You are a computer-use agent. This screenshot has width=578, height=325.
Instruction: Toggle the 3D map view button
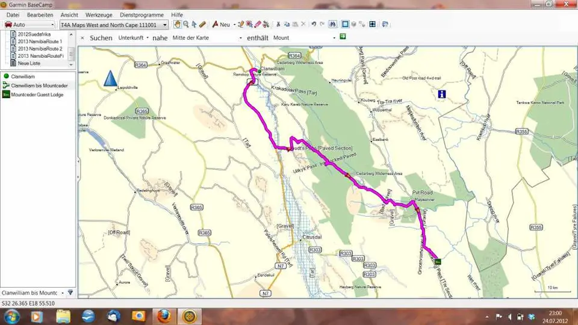[353, 24]
